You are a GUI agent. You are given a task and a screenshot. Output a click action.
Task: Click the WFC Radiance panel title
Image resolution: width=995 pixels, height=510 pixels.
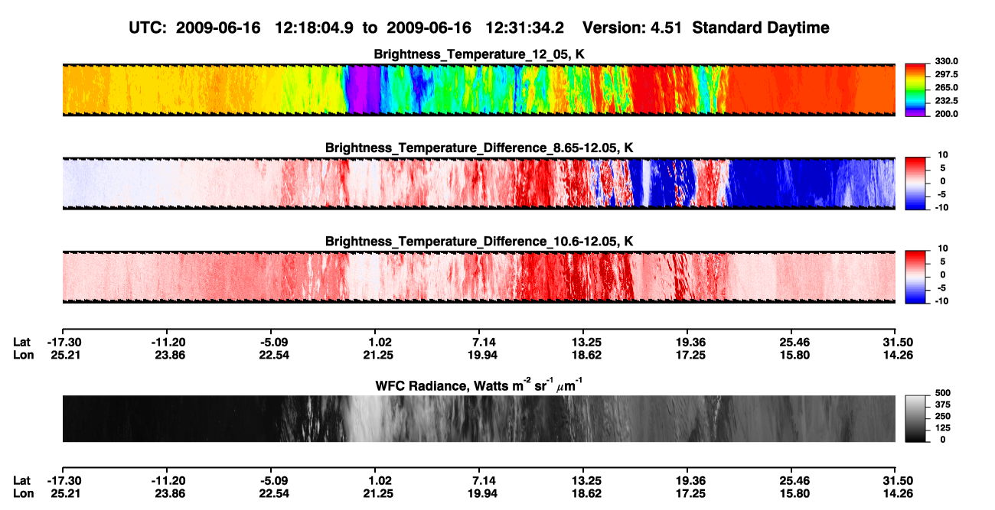click(x=478, y=385)
